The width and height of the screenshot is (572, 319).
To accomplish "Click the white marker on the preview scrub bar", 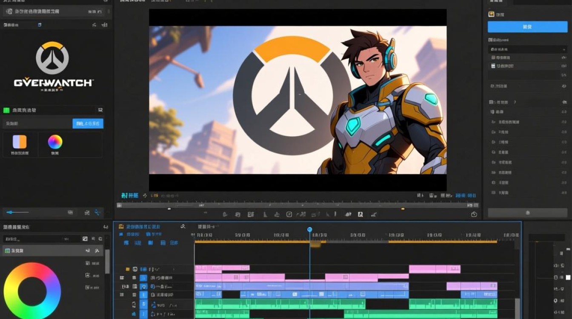I will [x=169, y=208].
